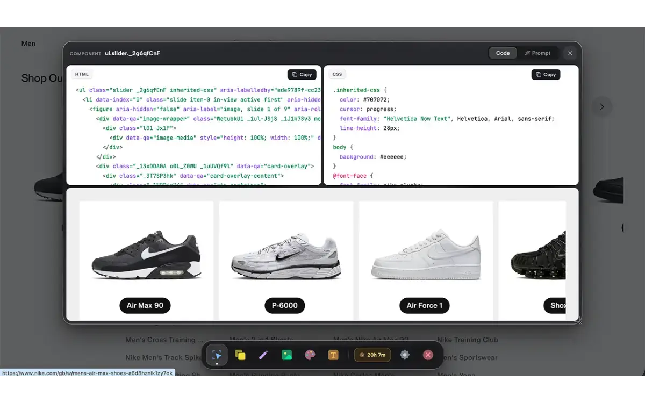
Task: Click the '.inherited-css {' selector line
Action: [x=360, y=90]
